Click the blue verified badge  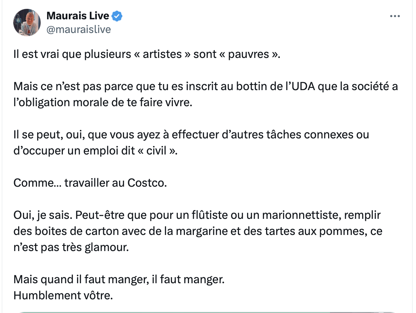tap(117, 16)
